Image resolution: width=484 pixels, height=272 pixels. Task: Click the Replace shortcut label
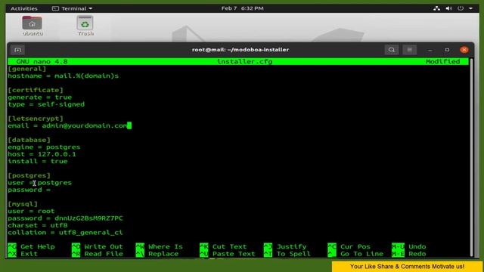[163, 254]
